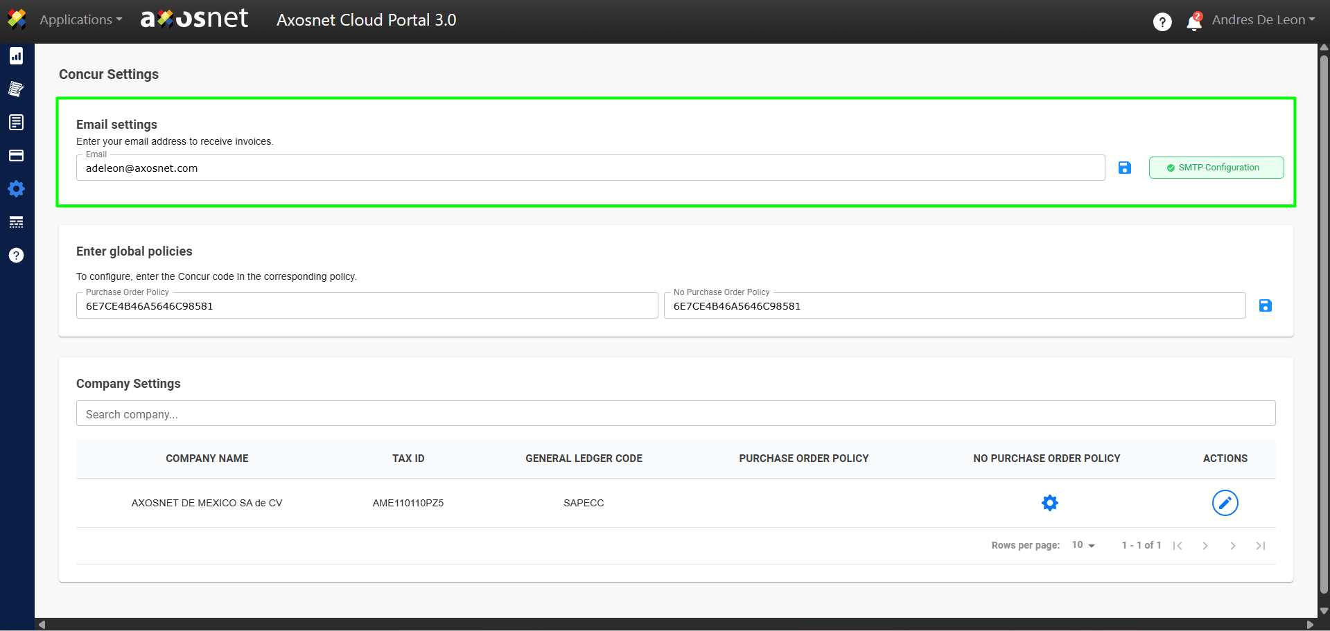
Task: Click the PURCHASE ORDER POLICY column header
Action: pos(804,459)
